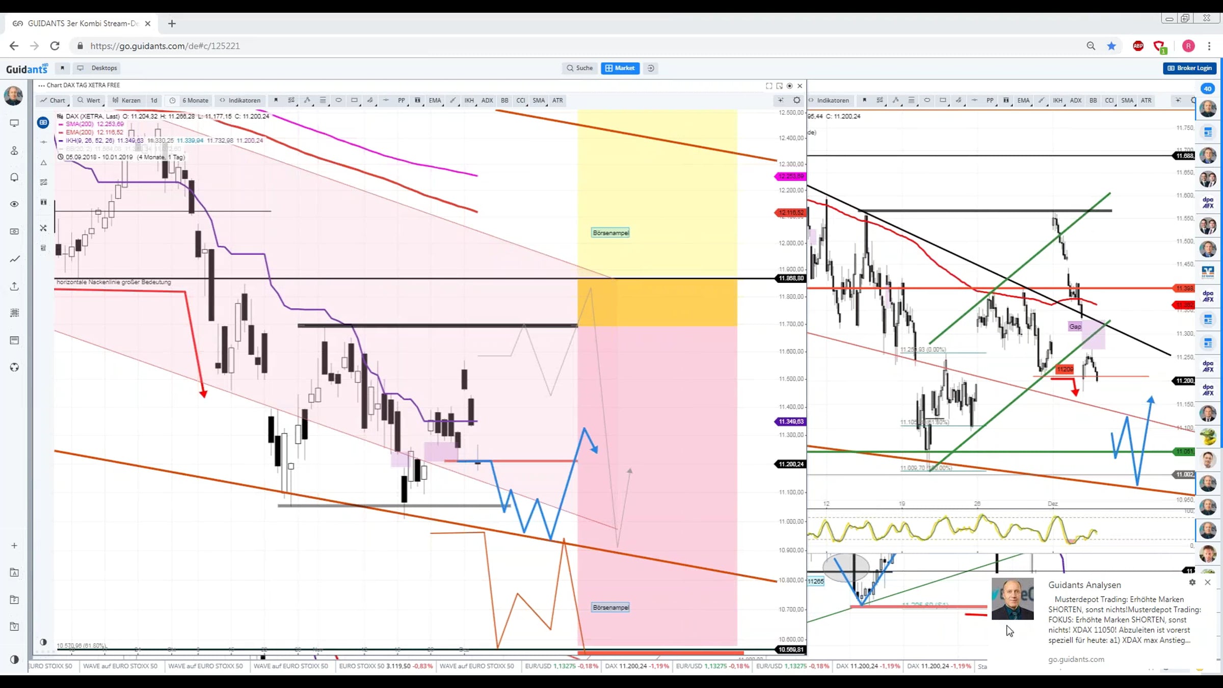Click the Börsenampel label in yellow zone
This screenshot has height=688, width=1223.
[610, 233]
